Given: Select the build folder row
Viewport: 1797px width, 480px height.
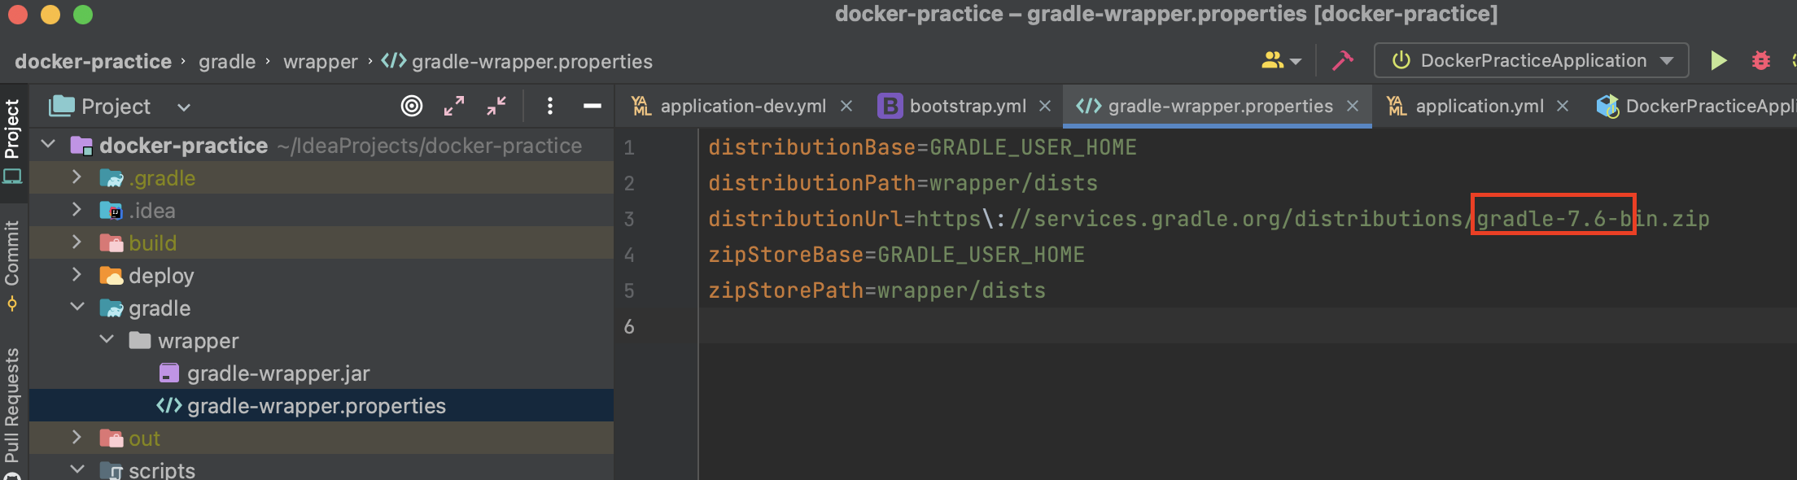Looking at the screenshot, I should pos(321,242).
